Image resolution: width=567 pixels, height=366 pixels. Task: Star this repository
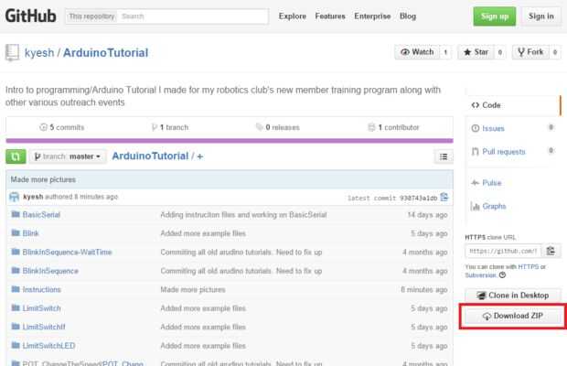(x=476, y=52)
